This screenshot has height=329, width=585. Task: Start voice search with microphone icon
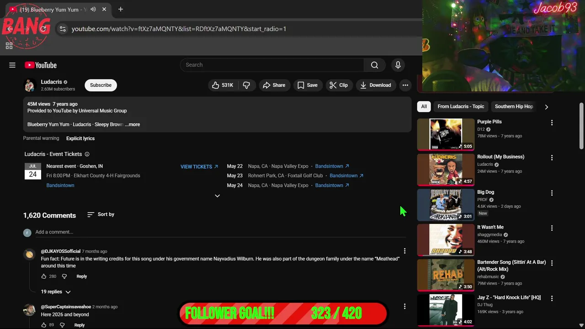tap(398, 65)
